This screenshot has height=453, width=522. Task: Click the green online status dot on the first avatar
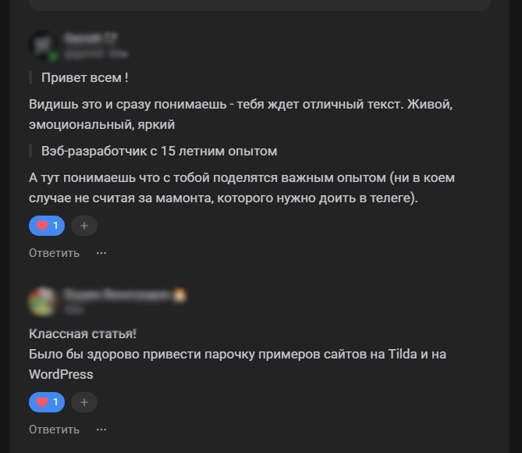[x=53, y=56]
